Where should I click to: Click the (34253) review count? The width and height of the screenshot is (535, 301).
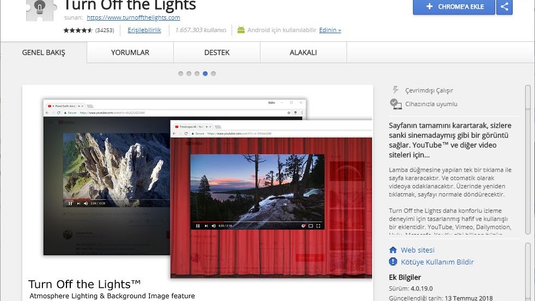(x=105, y=30)
